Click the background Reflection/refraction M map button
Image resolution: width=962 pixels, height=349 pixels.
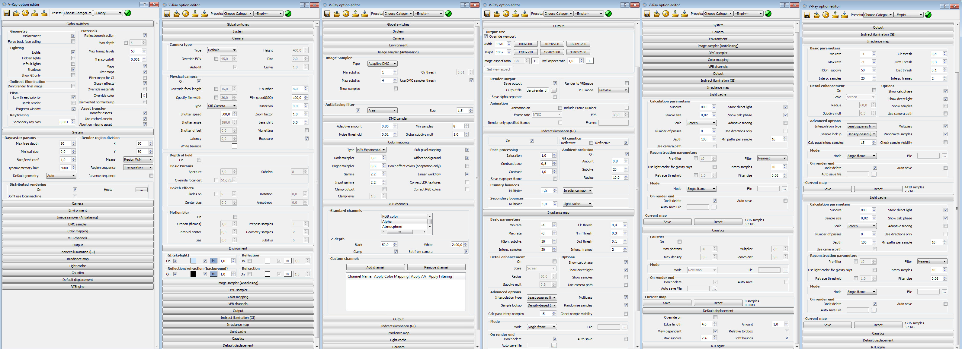tap(213, 274)
